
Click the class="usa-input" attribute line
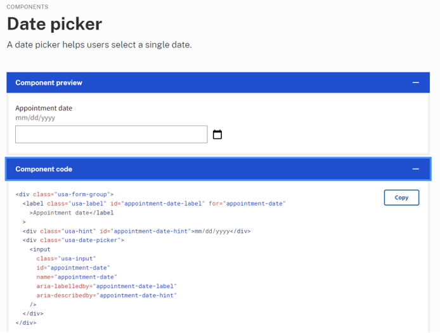pos(66,258)
